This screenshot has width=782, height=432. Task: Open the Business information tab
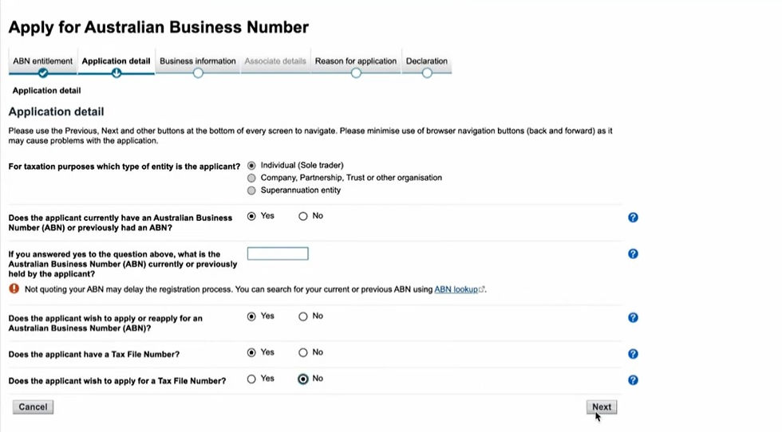click(x=198, y=61)
